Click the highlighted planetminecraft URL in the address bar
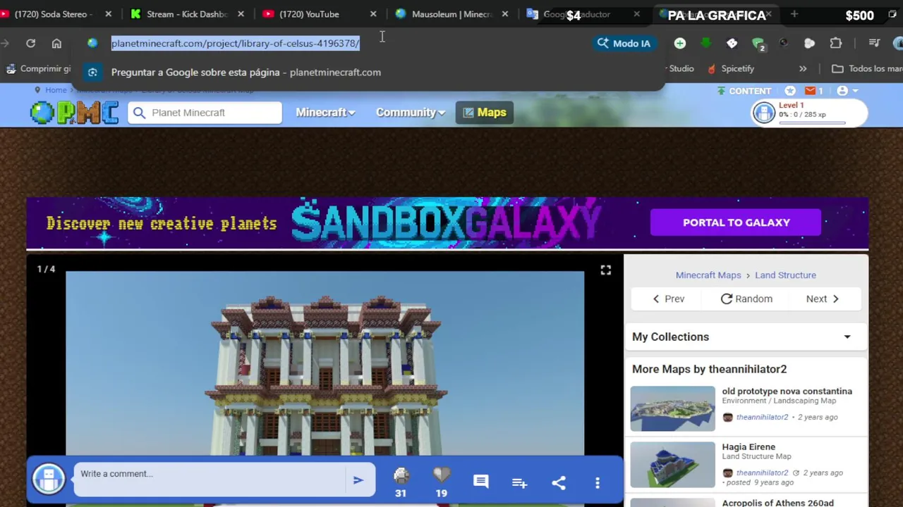Screen dimensions: 903x507 pyautogui.click(x=235, y=43)
